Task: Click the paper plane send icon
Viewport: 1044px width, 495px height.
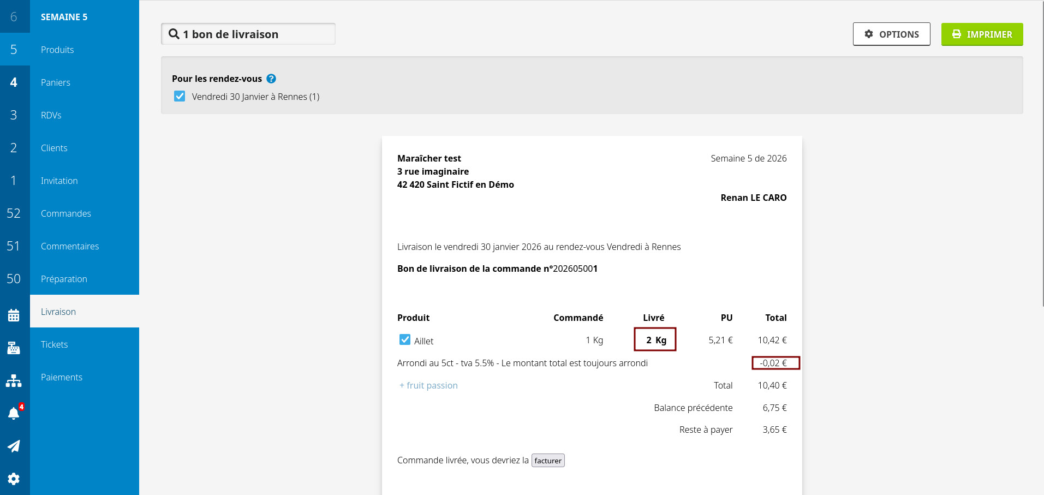Action: (14, 446)
